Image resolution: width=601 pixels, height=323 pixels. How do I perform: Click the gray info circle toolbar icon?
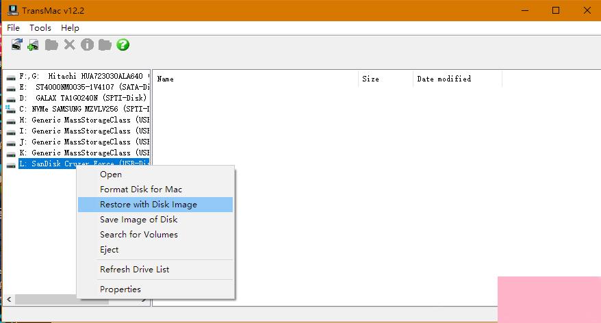87,45
